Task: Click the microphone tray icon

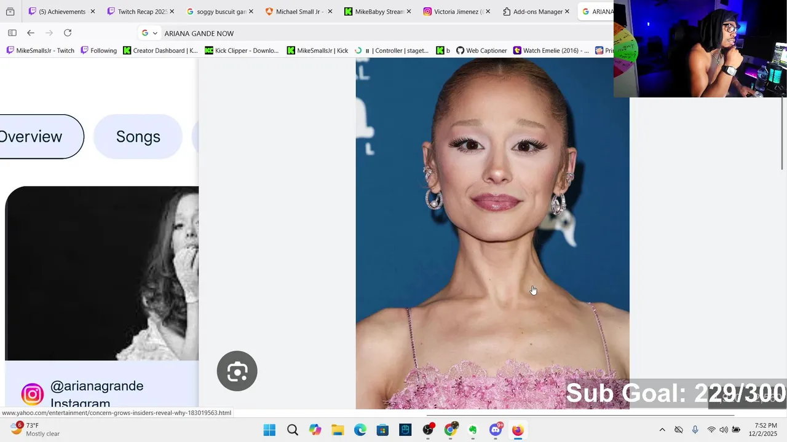Action: pos(695,430)
